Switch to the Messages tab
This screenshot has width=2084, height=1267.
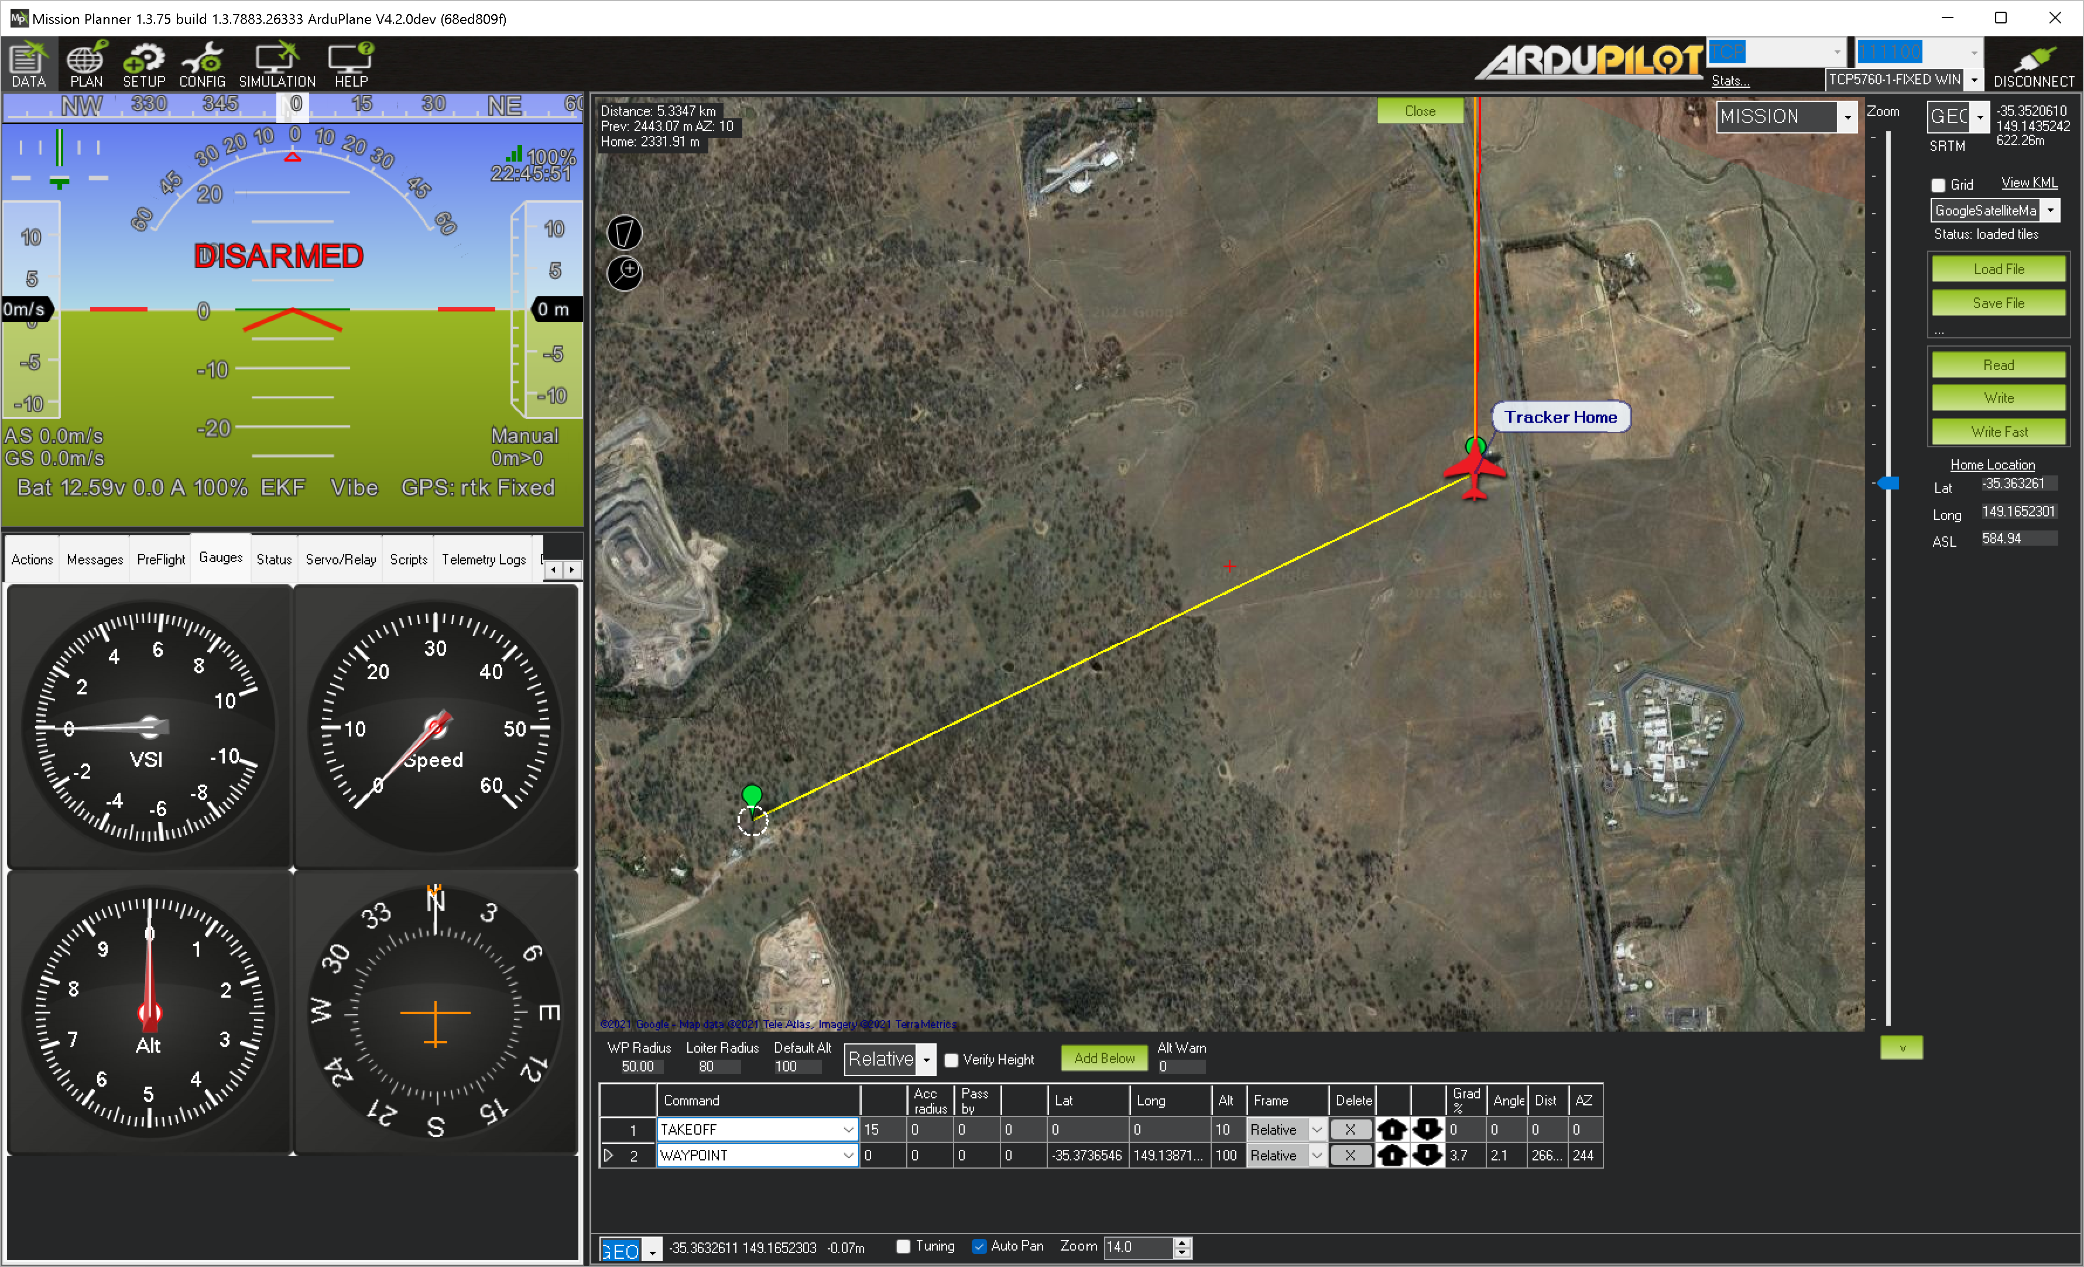[x=95, y=559]
